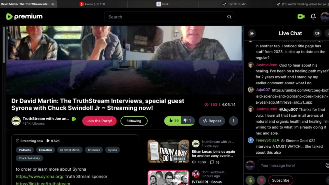Open the VTUBER Bonus video thumbnail
Viewport: 329px width, 185px height.
coord(168,178)
